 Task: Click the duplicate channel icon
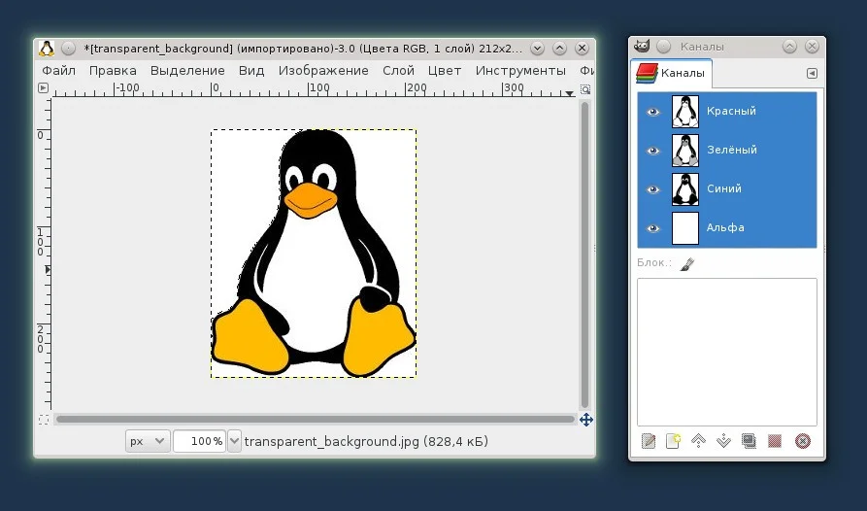[x=749, y=441]
